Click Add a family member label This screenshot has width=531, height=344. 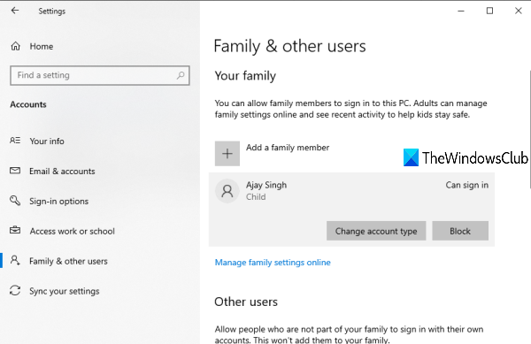[x=288, y=148]
